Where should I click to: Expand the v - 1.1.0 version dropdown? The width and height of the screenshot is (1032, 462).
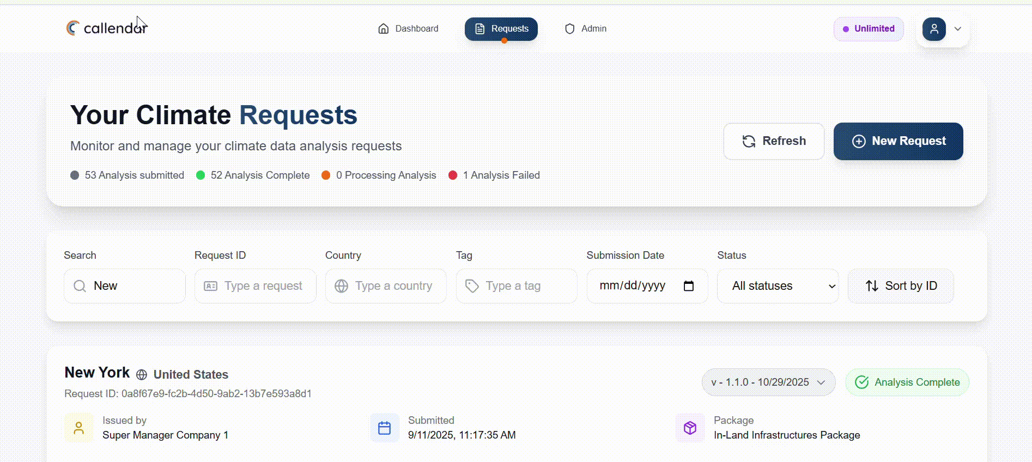click(768, 382)
